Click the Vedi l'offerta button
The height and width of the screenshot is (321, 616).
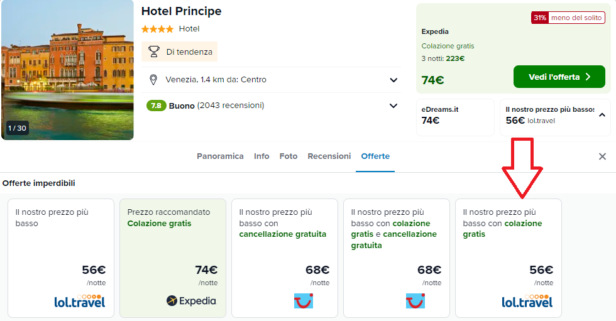click(x=559, y=77)
